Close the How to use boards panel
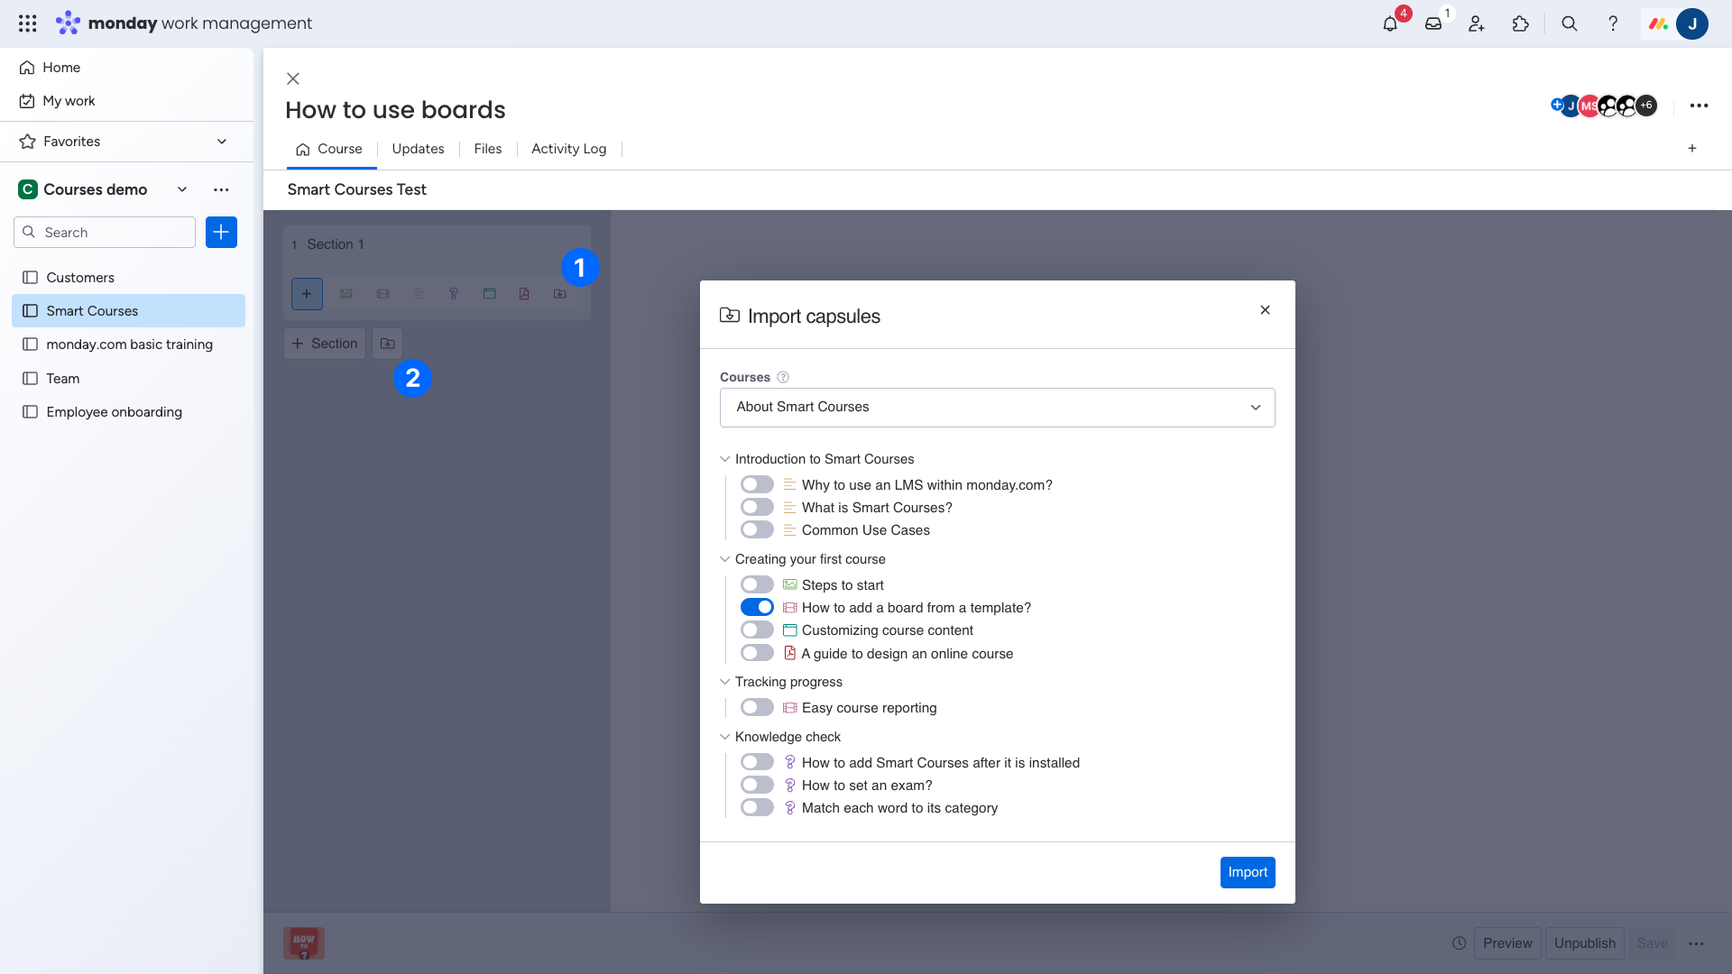1732x974 pixels. (293, 78)
